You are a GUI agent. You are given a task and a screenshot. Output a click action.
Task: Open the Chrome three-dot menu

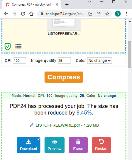126,14
